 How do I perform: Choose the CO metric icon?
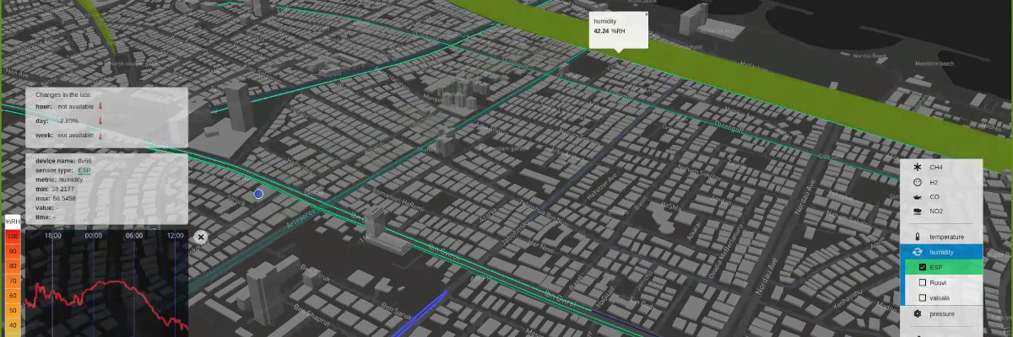(x=917, y=196)
